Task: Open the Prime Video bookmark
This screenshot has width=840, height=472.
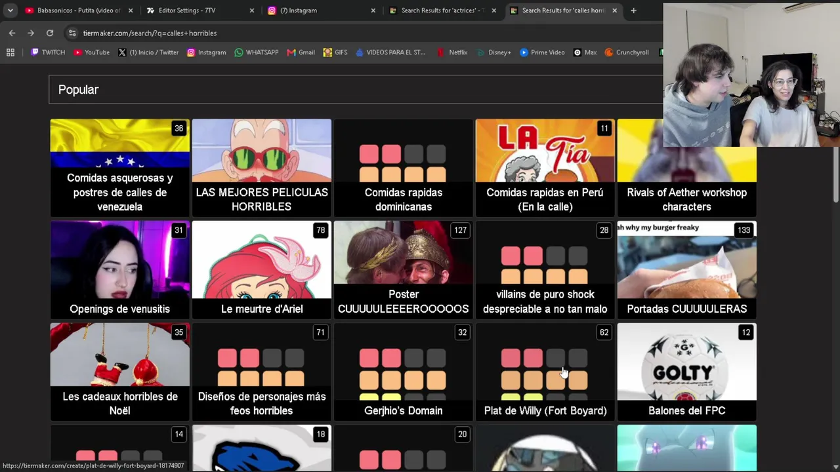Action: click(542, 52)
